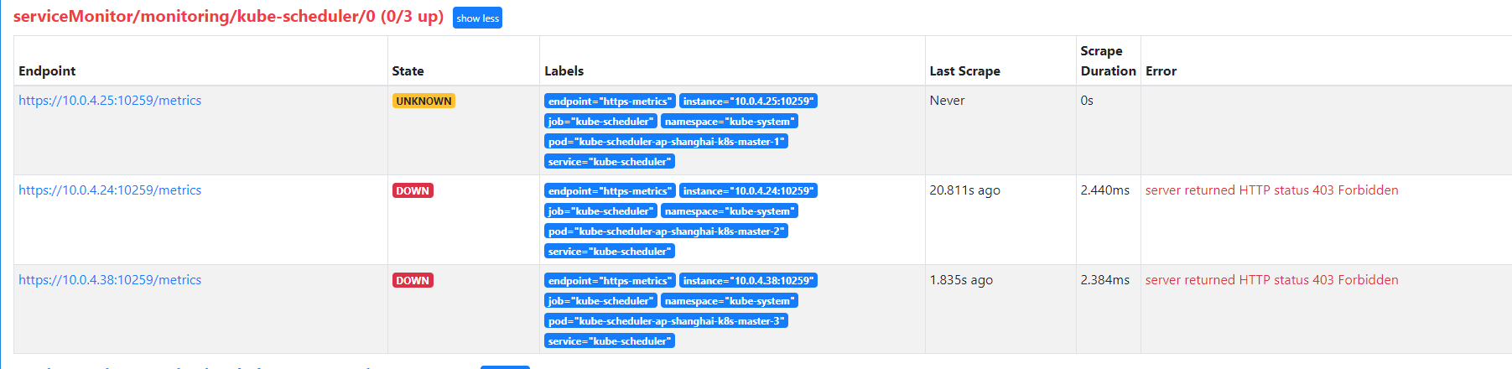Click the '0s' scrape duration value

pos(1087,101)
